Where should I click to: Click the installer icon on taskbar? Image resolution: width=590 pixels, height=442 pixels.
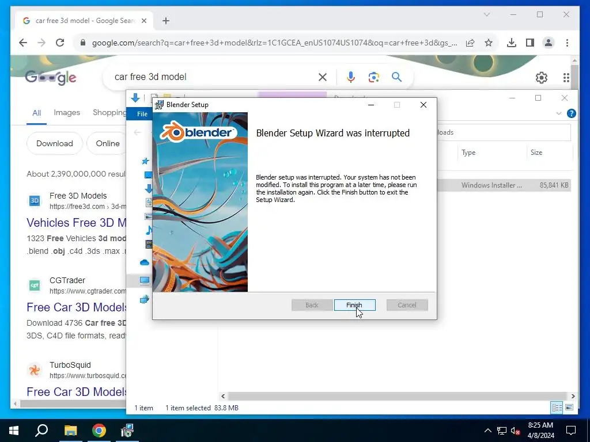(127, 430)
